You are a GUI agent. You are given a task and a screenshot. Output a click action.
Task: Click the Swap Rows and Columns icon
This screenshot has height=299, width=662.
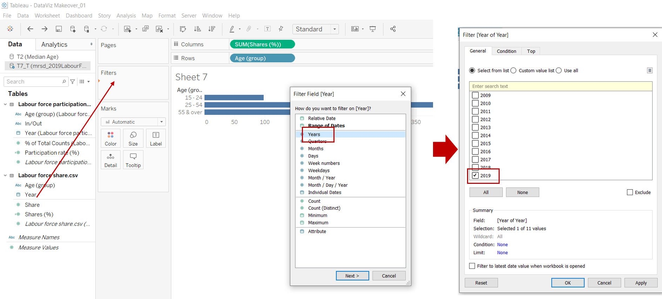pos(183,29)
